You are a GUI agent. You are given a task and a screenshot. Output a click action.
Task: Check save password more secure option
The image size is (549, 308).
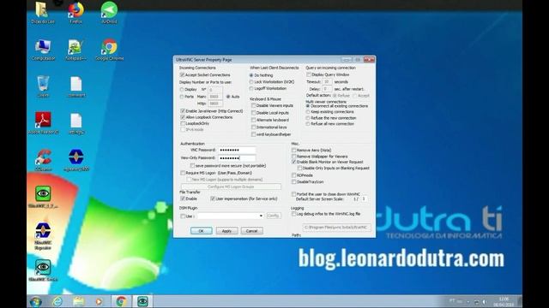(x=192, y=165)
